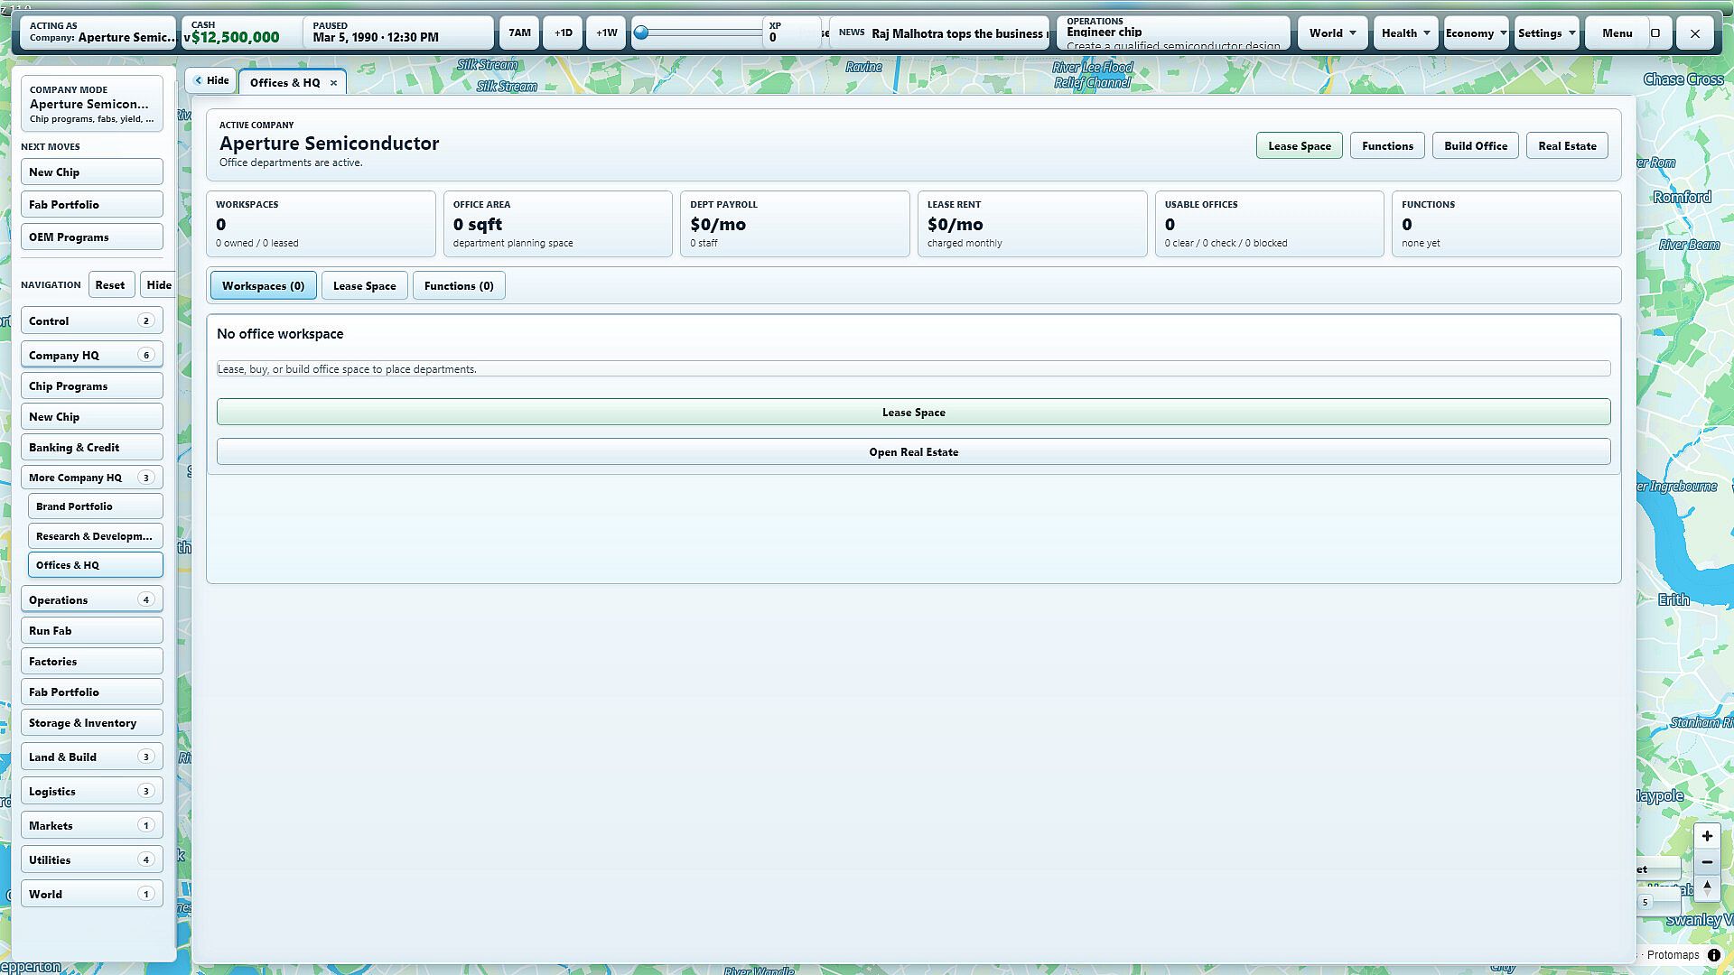Click the Real Estate header button
Image resolution: width=1734 pixels, height=975 pixels.
coord(1567,146)
